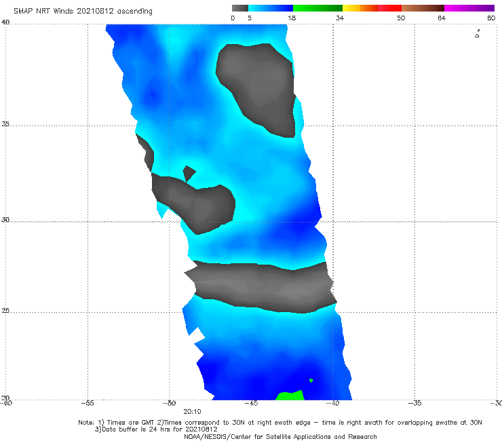502x441 pixels.
Task: Click the large green wind patch at swath bottom
Action: [290, 396]
